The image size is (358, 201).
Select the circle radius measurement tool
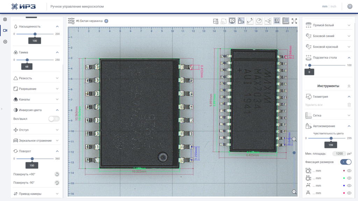[x=259, y=21]
